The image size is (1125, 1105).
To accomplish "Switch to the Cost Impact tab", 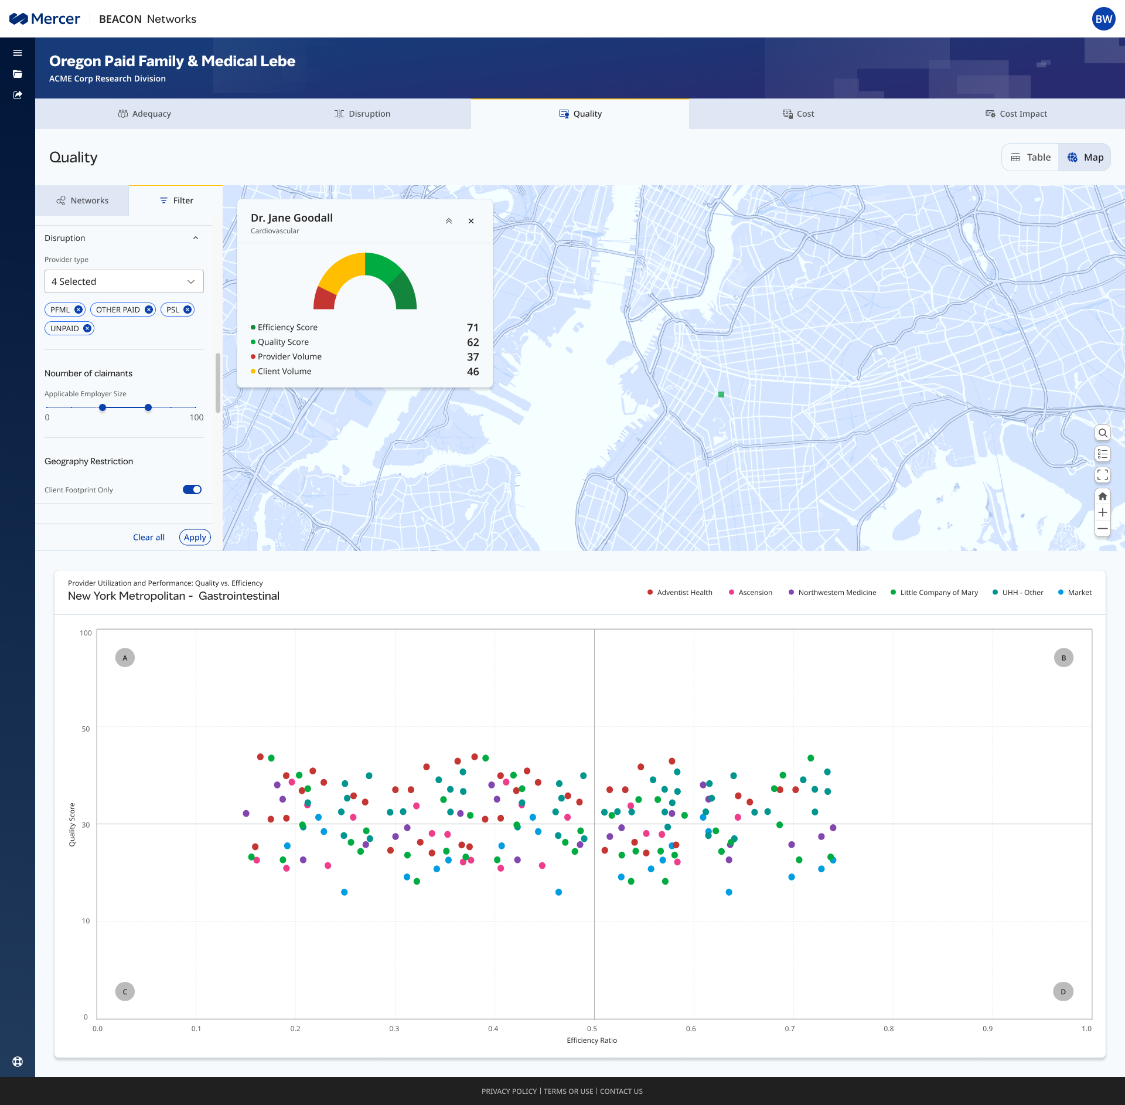I will coord(1016,114).
